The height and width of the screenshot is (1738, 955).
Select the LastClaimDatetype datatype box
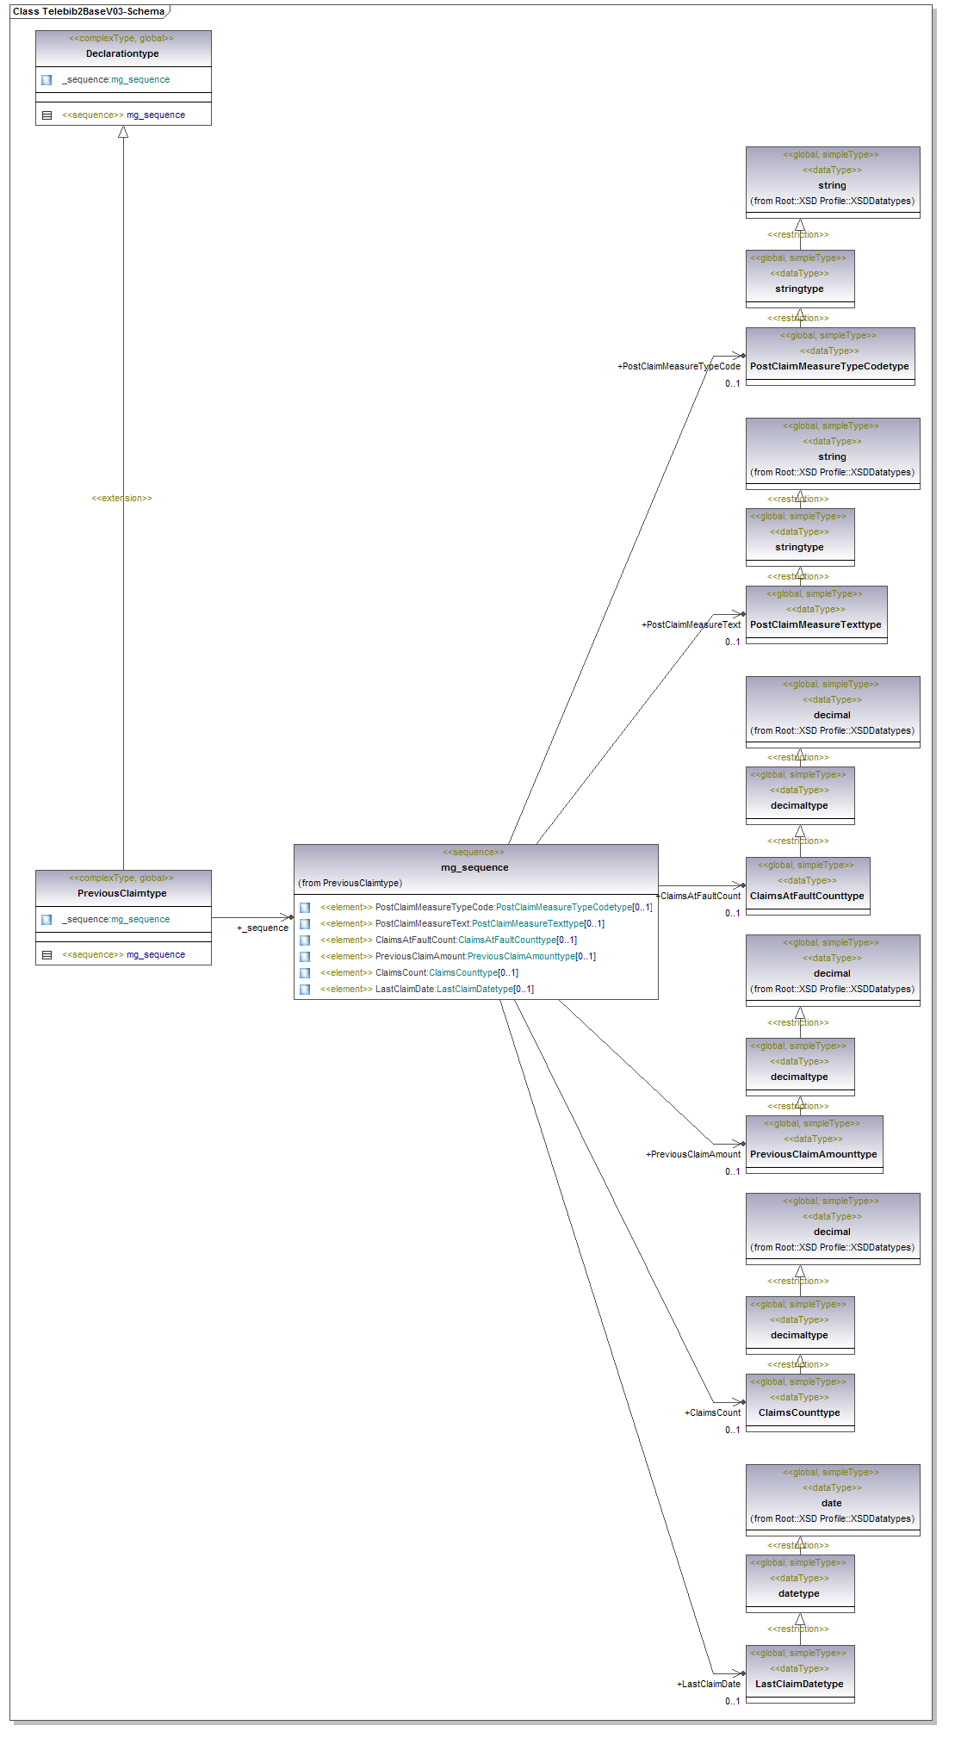799,1684
